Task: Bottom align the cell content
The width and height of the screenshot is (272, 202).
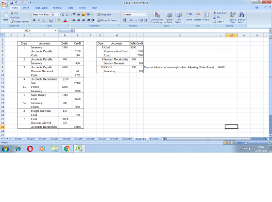Action: pyautogui.click(x=83, y=15)
